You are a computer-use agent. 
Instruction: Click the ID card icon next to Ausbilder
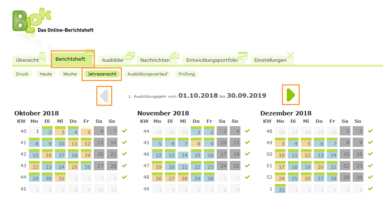coord(130,55)
